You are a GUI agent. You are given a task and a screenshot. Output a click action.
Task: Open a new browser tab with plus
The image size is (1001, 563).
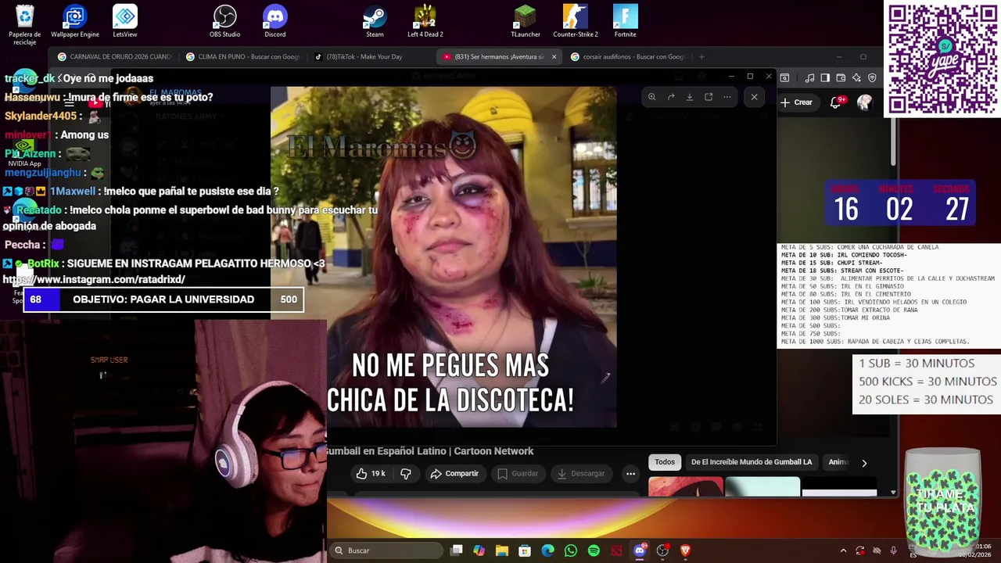pos(701,56)
